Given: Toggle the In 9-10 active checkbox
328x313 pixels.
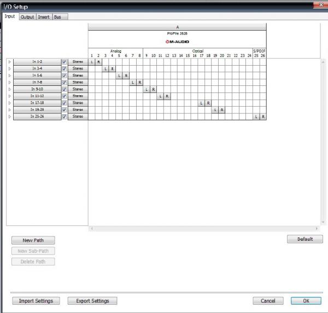Looking at the screenshot, I should click(64, 89).
